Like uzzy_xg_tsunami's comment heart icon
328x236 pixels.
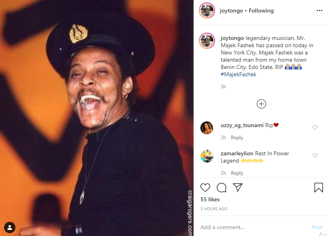(315, 127)
